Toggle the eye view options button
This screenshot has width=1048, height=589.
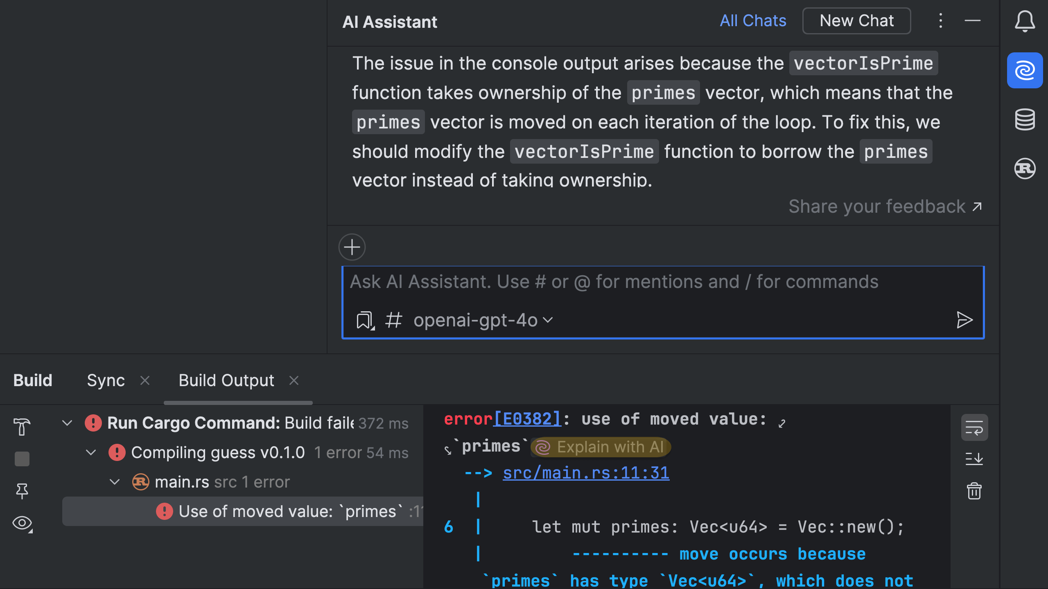tap(22, 523)
